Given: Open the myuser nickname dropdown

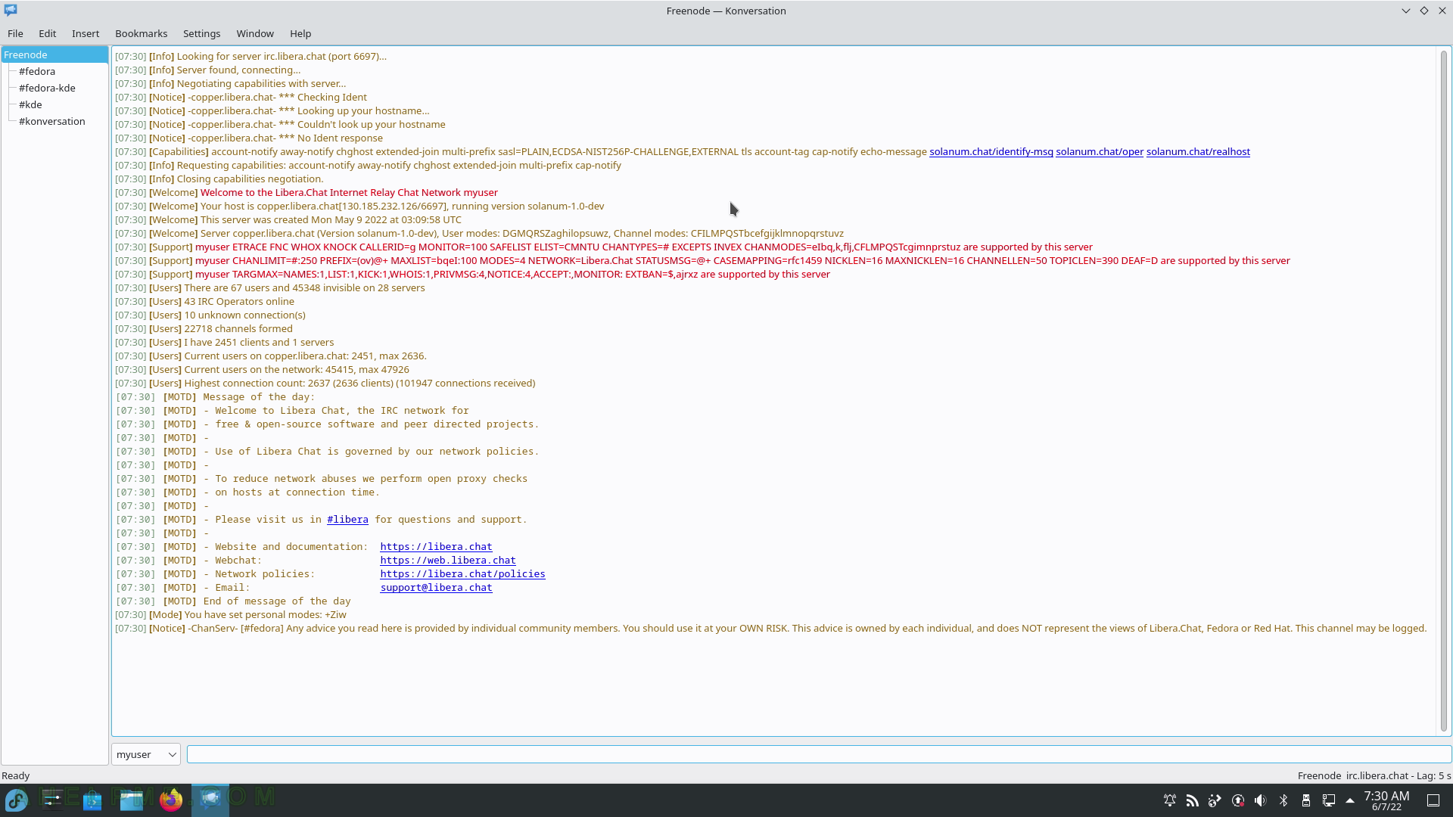Looking at the screenshot, I should point(146,754).
